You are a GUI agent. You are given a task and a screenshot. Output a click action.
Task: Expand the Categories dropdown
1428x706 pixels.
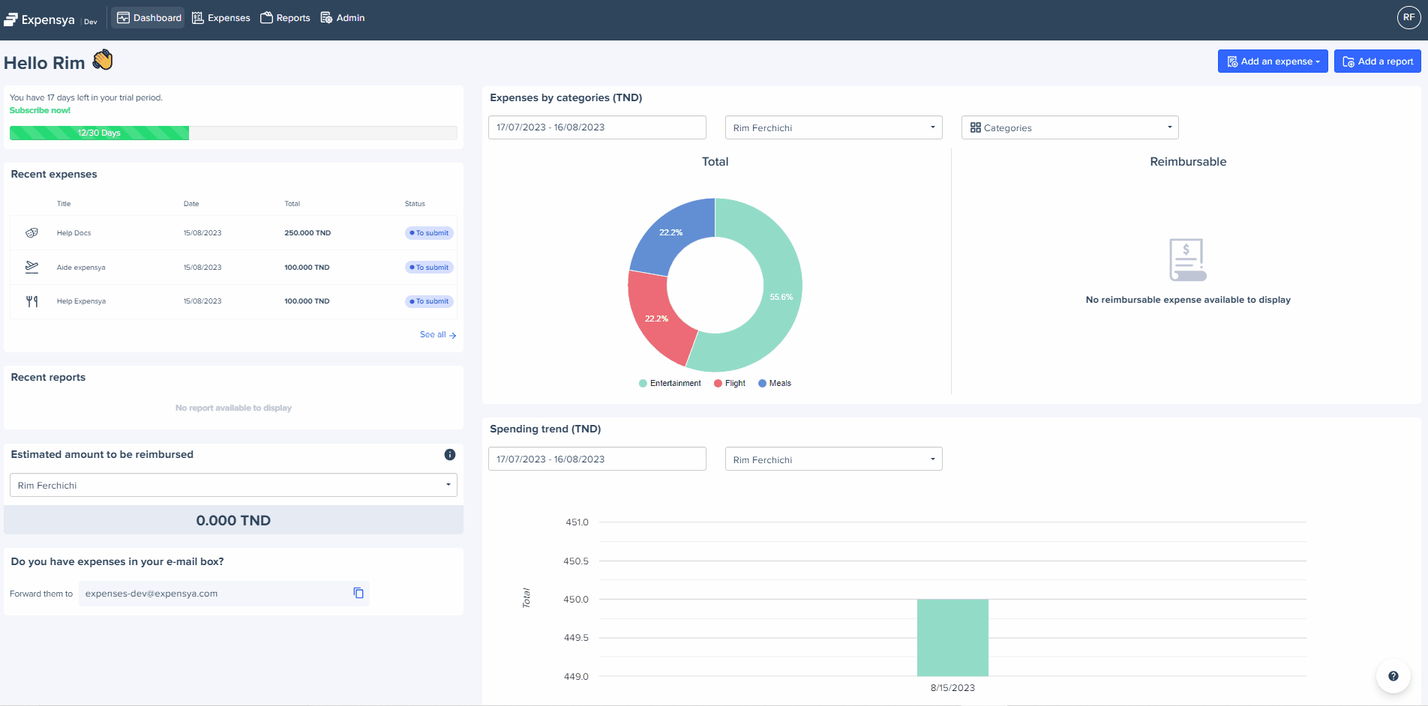pyautogui.click(x=1069, y=127)
